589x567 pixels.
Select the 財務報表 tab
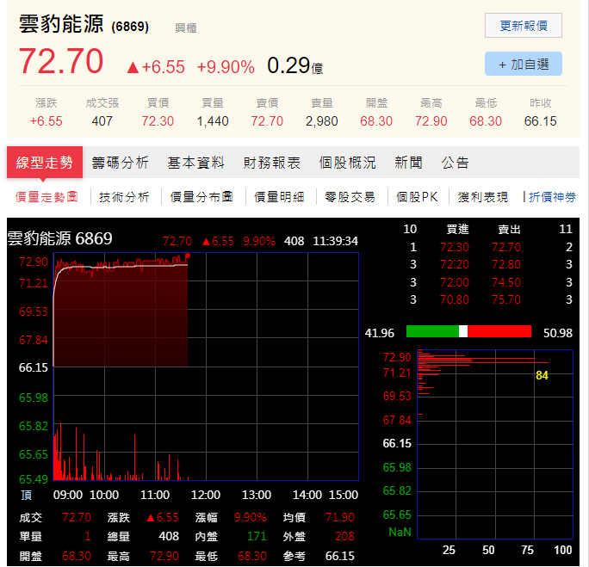[x=272, y=163]
